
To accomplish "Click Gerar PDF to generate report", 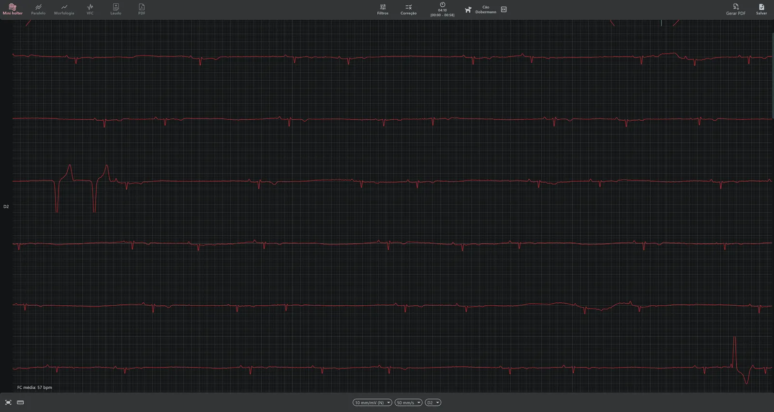I will tap(735, 9).
